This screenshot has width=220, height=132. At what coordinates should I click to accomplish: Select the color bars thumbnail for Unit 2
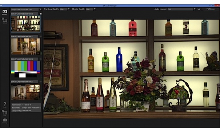pos(26,69)
